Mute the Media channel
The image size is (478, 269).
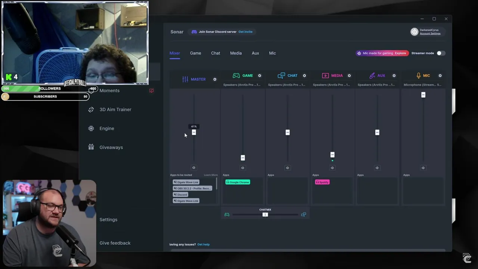(x=332, y=168)
